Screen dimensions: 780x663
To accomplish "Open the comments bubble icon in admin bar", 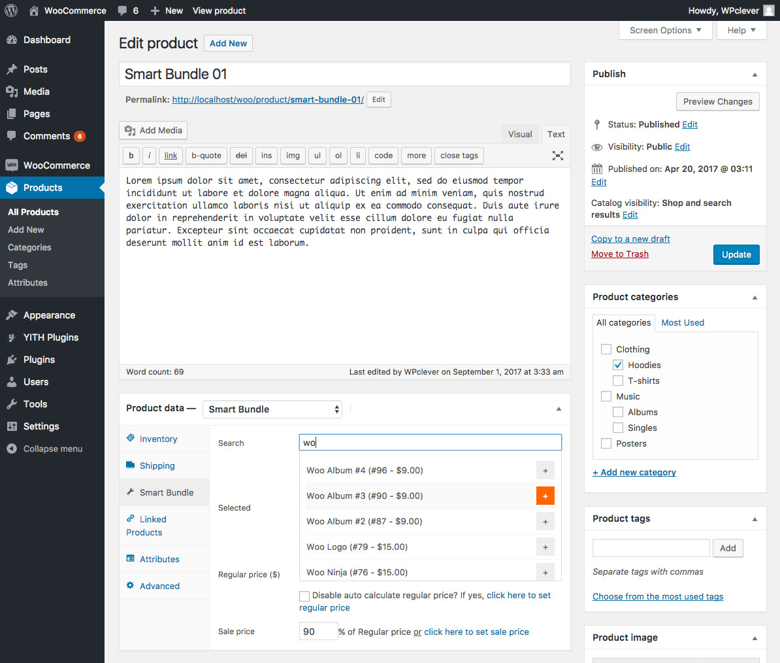I will click(122, 10).
